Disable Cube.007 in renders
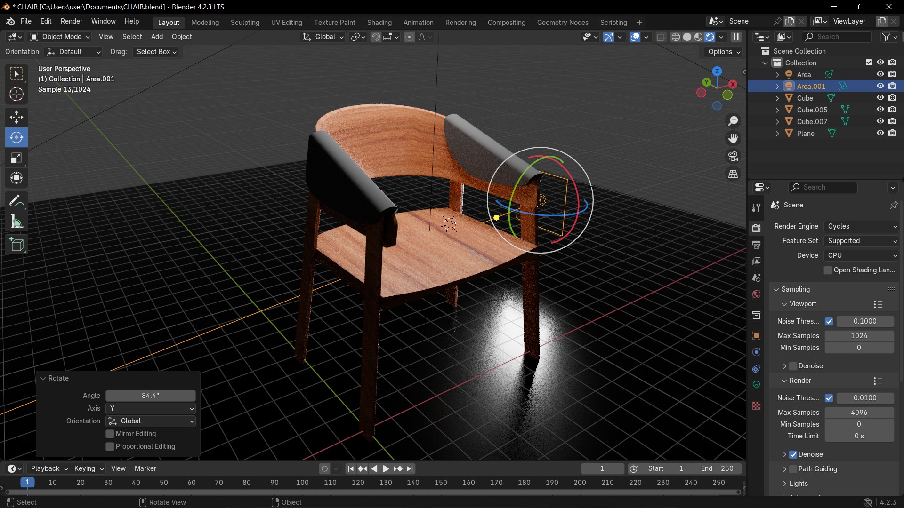This screenshot has width=904, height=508. 892,121
